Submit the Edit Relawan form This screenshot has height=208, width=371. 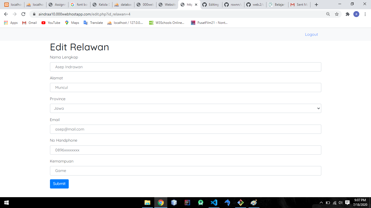pyautogui.click(x=59, y=184)
